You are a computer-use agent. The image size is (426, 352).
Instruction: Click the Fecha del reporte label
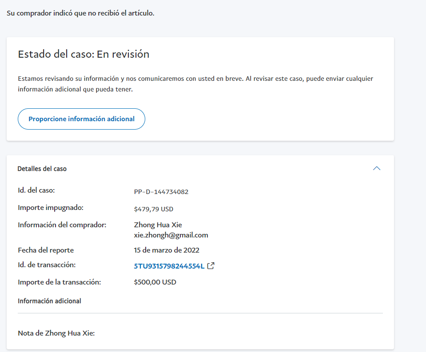[46, 250]
